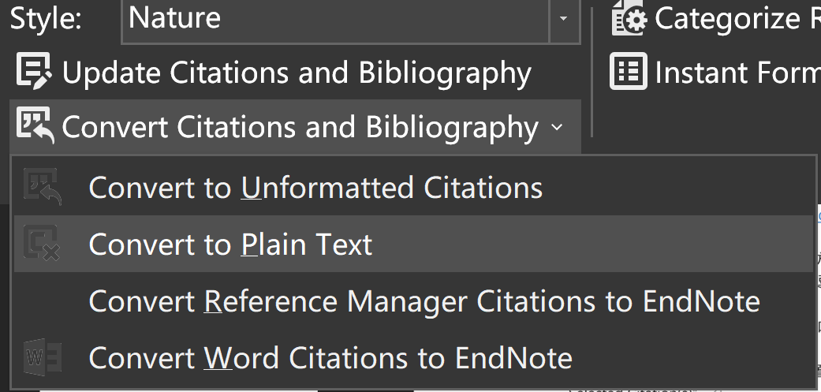The height and width of the screenshot is (392, 821).
Task: Select Convert Reference Manager Citations to EndNote
Action: click(413, 301)
